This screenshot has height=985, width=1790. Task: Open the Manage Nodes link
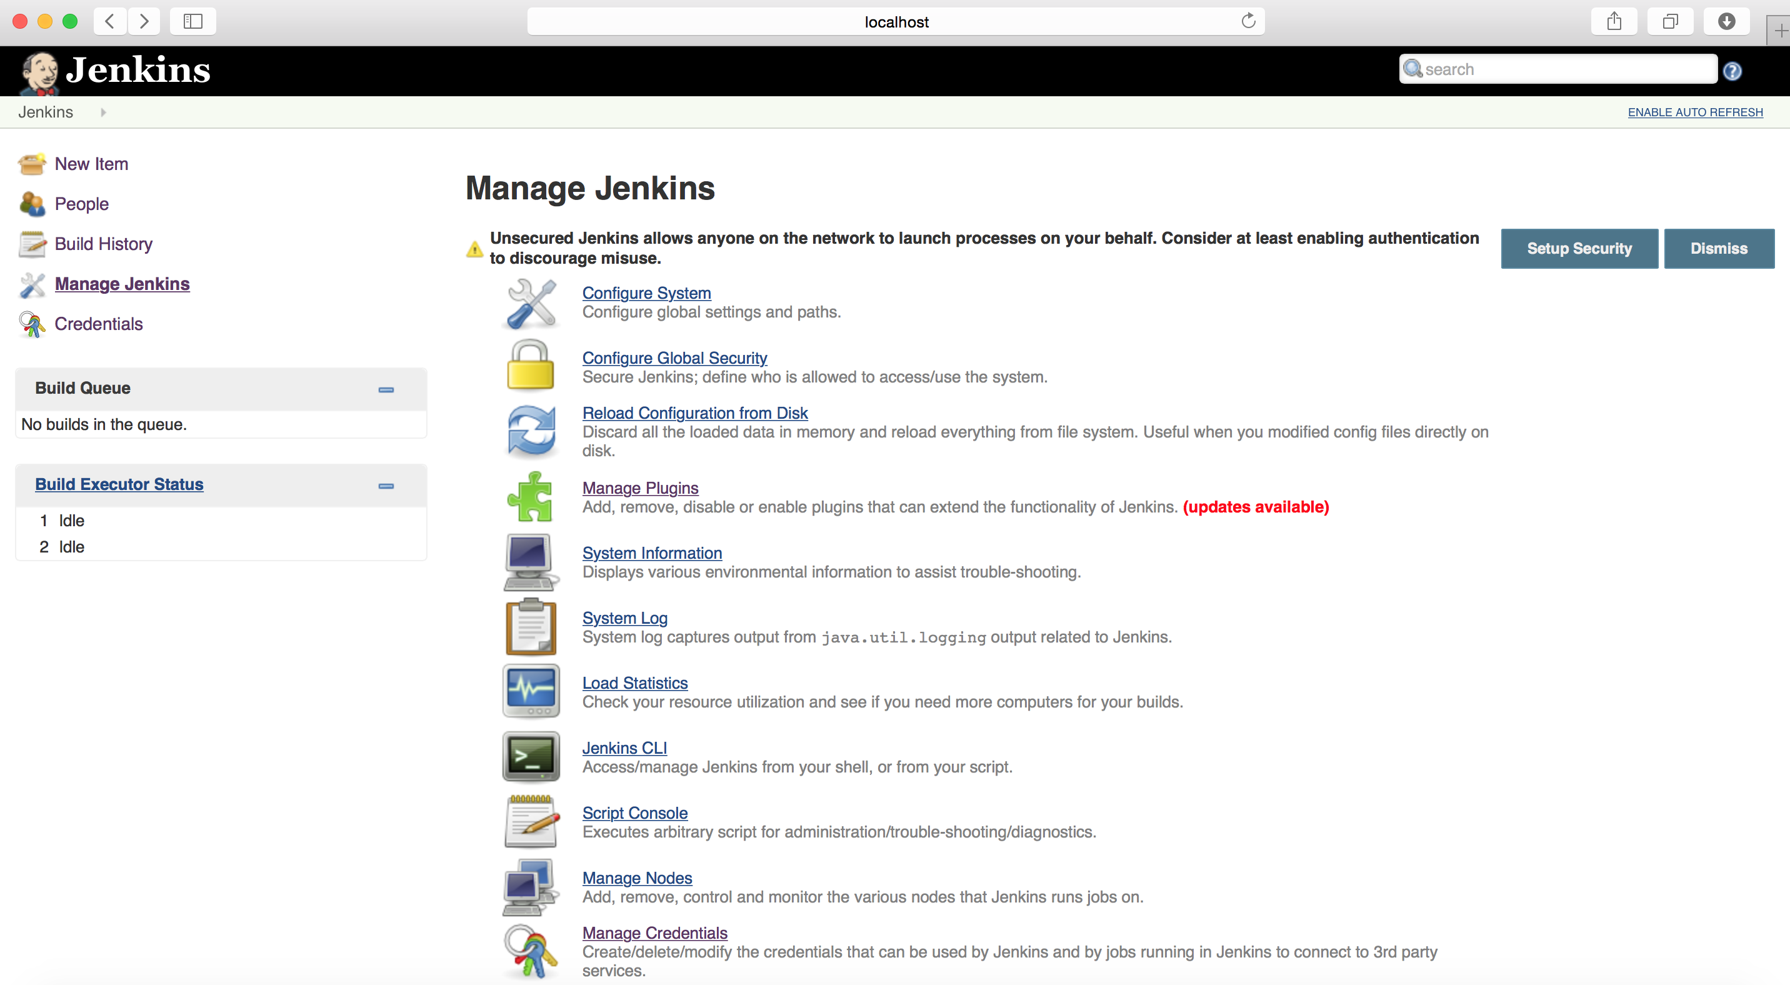[636, 878]
